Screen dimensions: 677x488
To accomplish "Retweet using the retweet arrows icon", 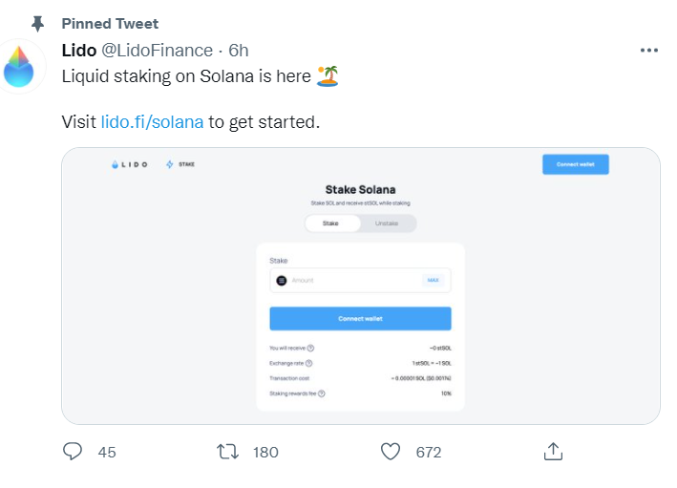I will 227,452.
